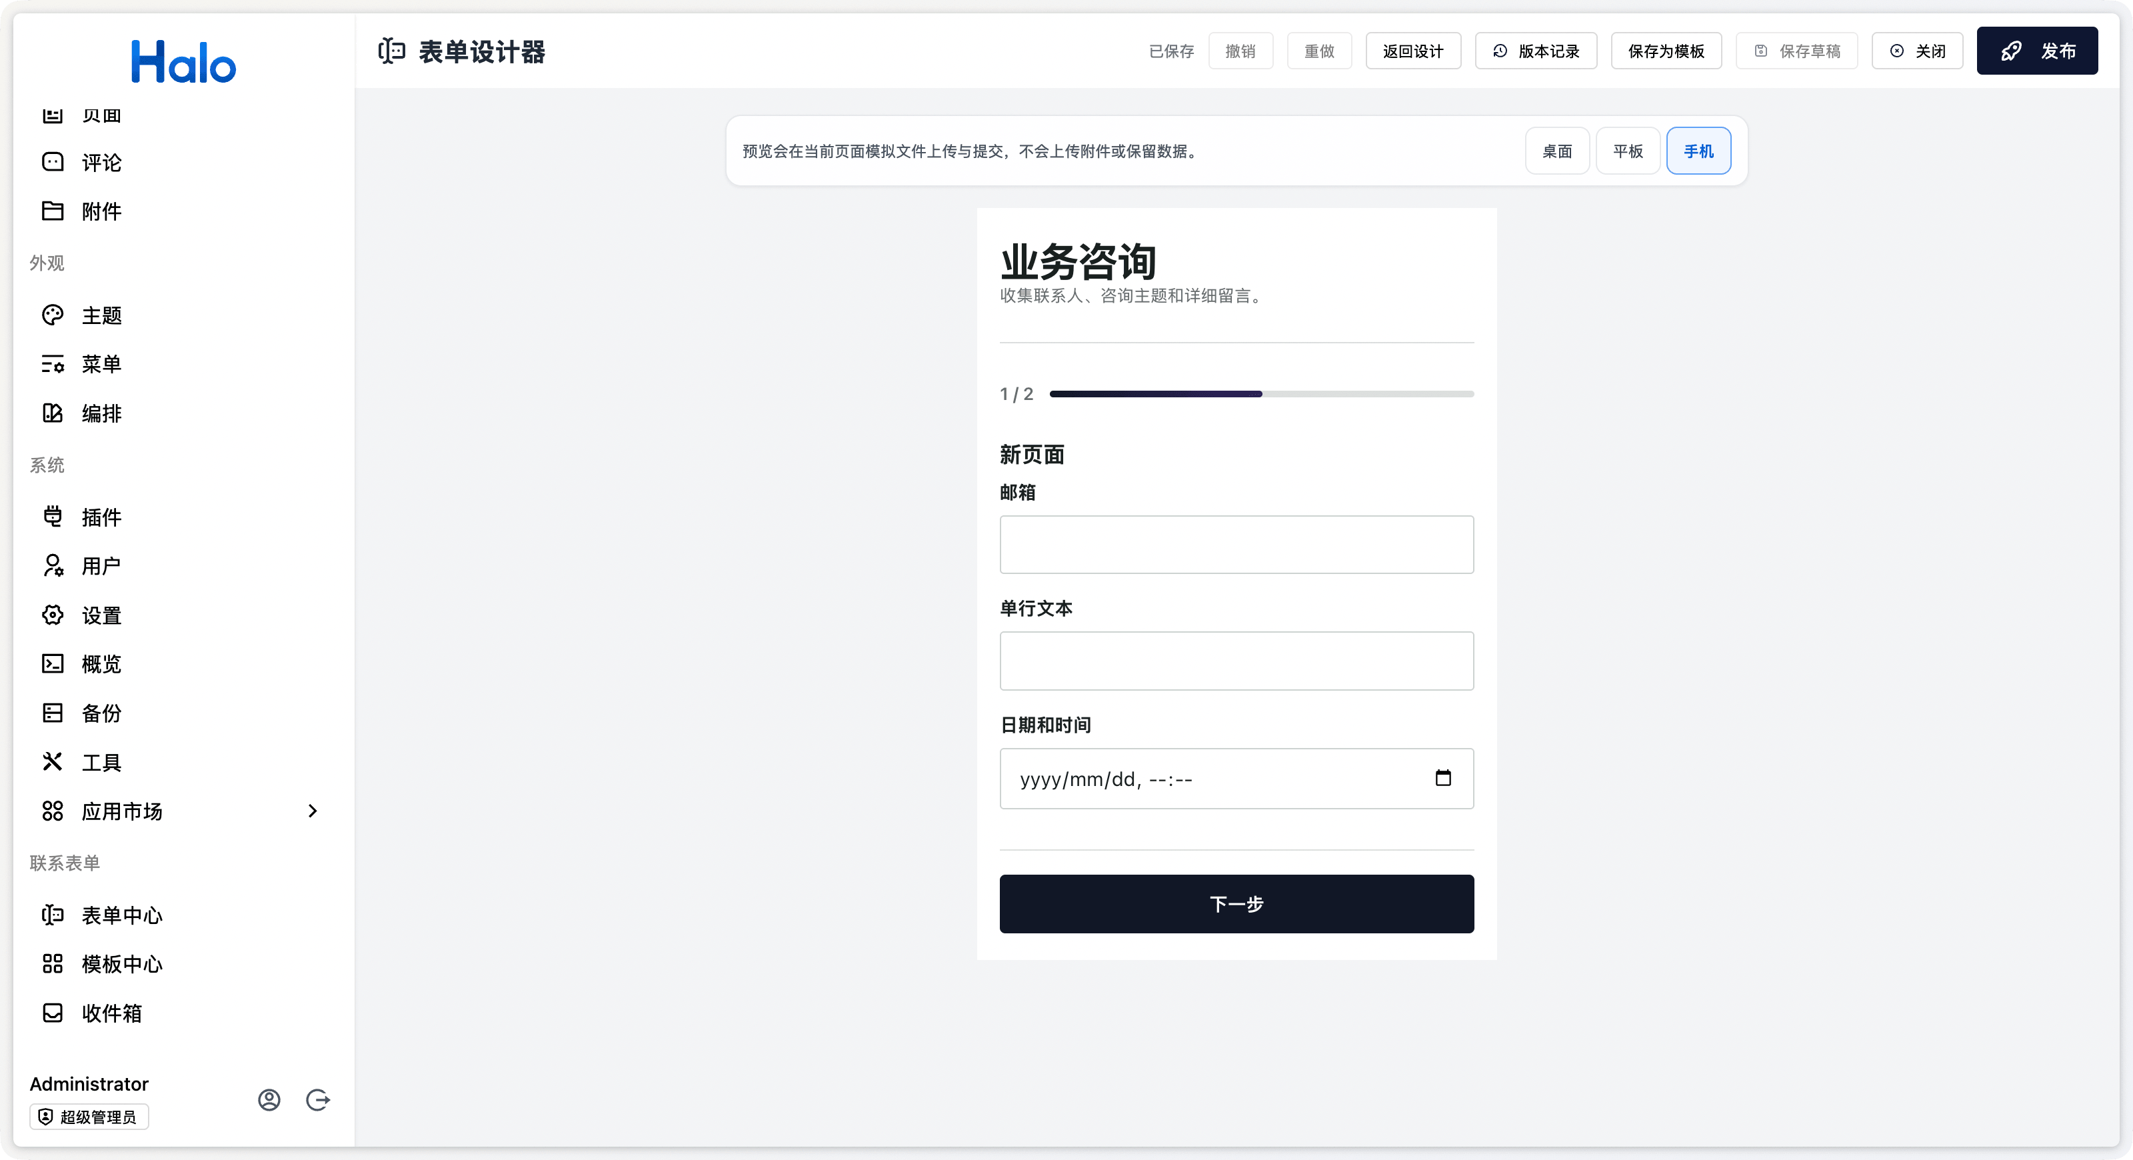Click the 保存草稿 button
This screenshot has width=2133, height=1160.
click(x=1797, y=51)
